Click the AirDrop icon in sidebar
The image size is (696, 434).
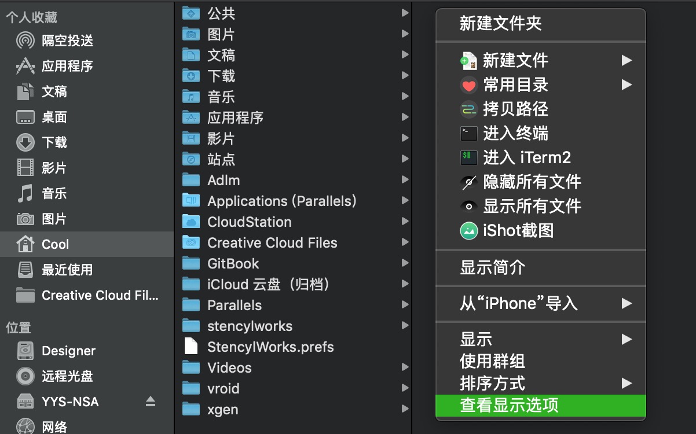click(25, 41)
